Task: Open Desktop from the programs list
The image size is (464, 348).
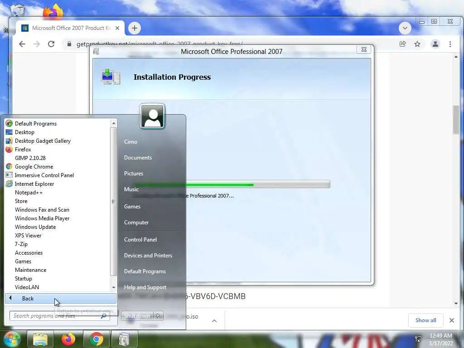Action: click(x=24, y=132)
